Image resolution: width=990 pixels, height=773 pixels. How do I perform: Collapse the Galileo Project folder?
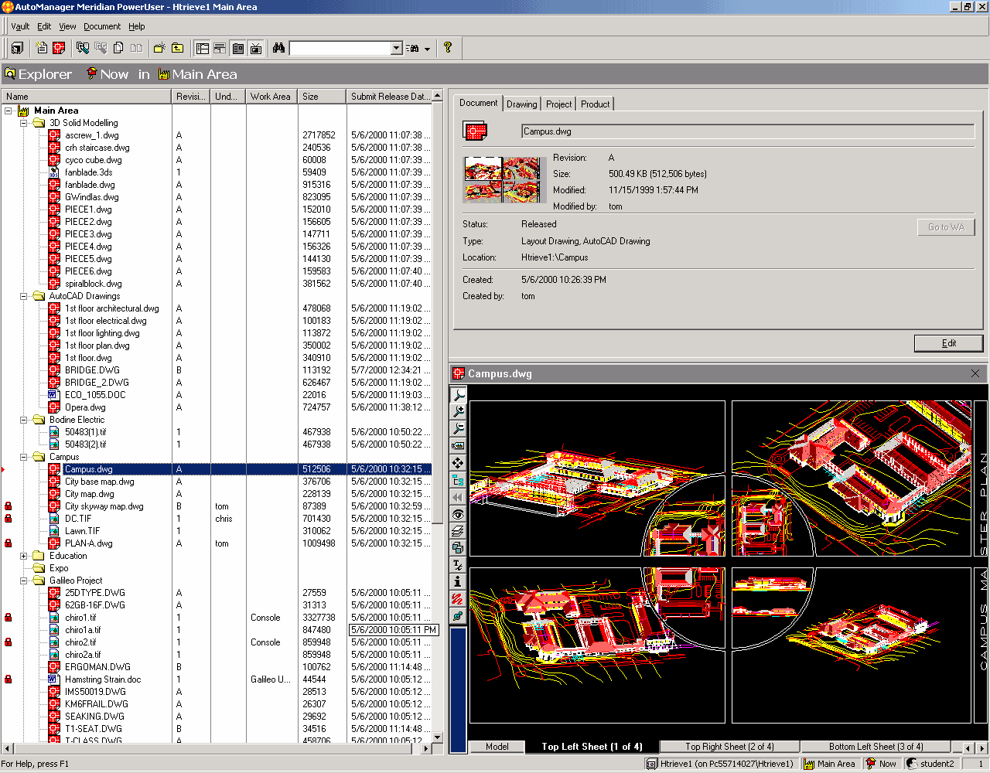pos(23,581)
